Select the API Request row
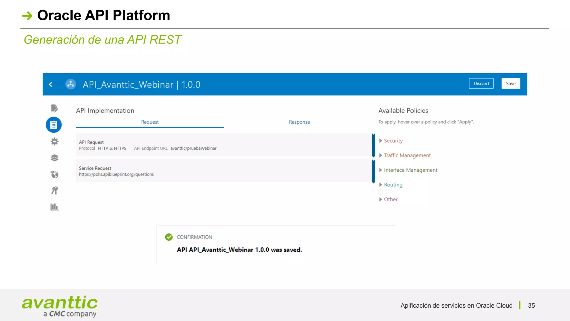Screen dimensions: 570x321 [x=224, y=145]
